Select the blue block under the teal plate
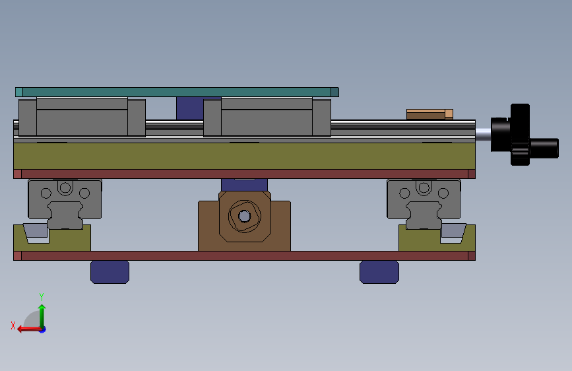The image size is (572, 371). coord(190,108)
